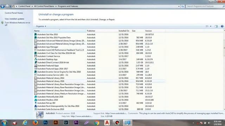Viewport: 225px width, 126px height.
Task: Open the Support link http://www.autodesk.c...
Action: pos(116,113)
